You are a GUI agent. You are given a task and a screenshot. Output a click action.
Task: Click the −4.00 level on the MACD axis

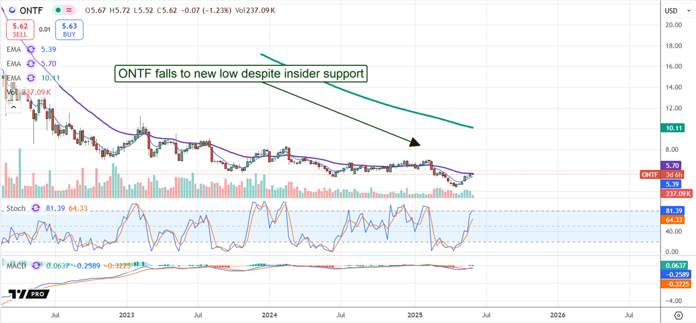673,301
